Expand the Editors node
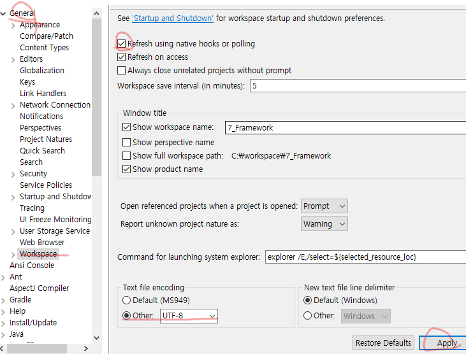This screenshot has width=466, height=354. point(13,60)
